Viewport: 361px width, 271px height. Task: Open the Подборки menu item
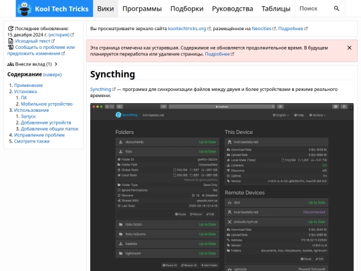click(187, 9)
